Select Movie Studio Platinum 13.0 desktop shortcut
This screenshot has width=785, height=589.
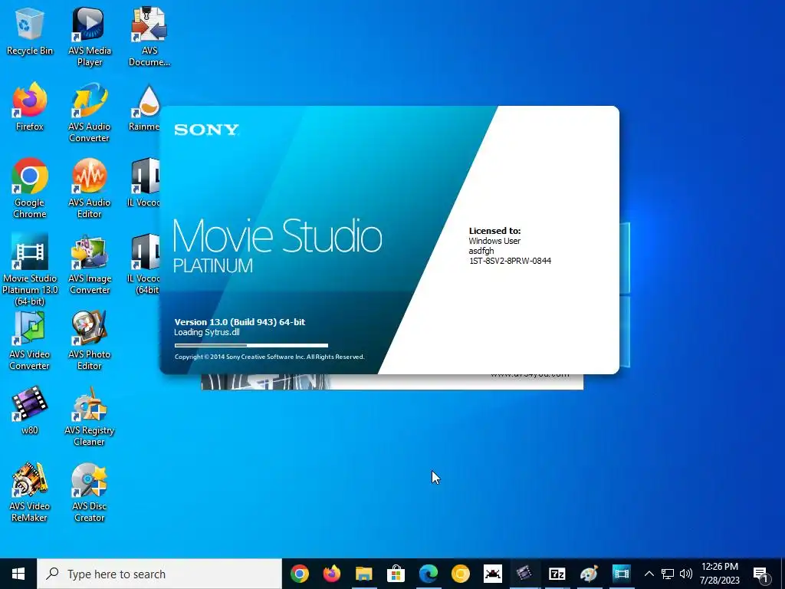(30, 269)
